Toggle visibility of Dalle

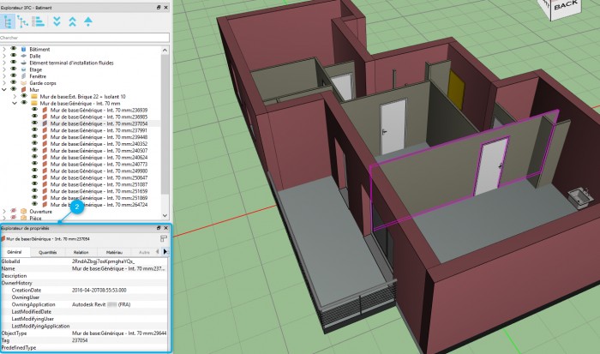(14, 56)
